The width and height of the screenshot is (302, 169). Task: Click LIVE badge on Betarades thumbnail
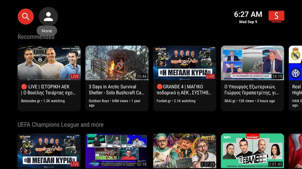pos(75,76)
